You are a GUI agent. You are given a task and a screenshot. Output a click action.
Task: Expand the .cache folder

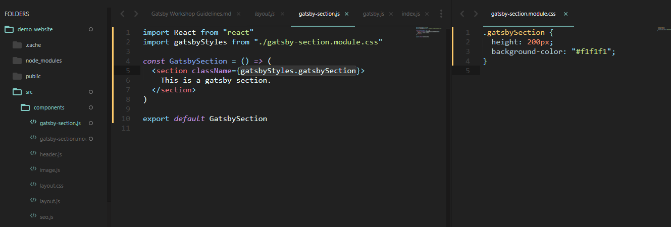(x=33, y=45)
